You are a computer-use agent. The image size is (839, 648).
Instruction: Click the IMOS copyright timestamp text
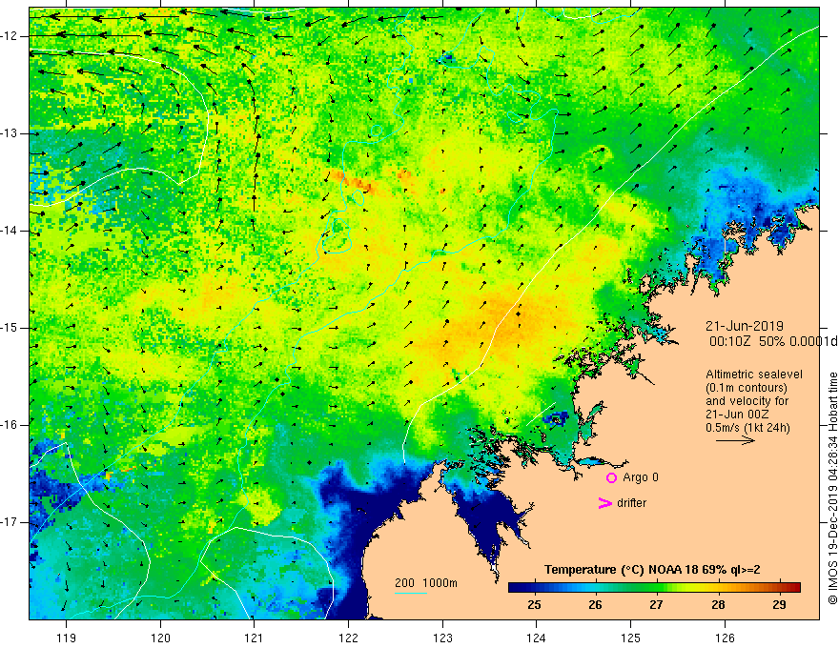[832, 489]
